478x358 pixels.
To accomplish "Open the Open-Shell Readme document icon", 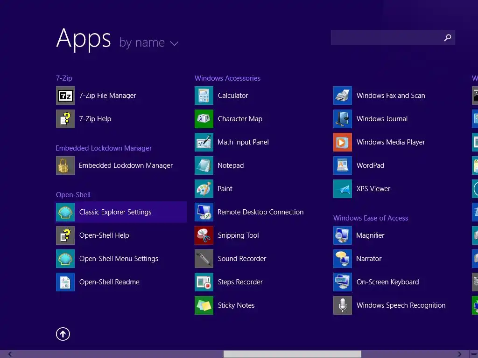I will coord(65,282).
